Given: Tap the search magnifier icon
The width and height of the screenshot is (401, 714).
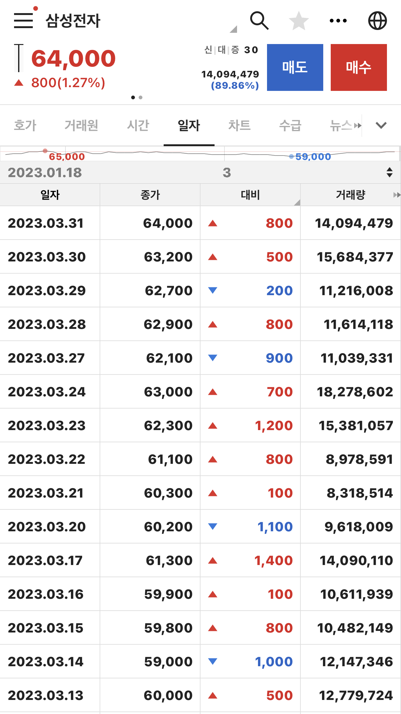Looking at the screenshot, I should [x=259, y=21].
